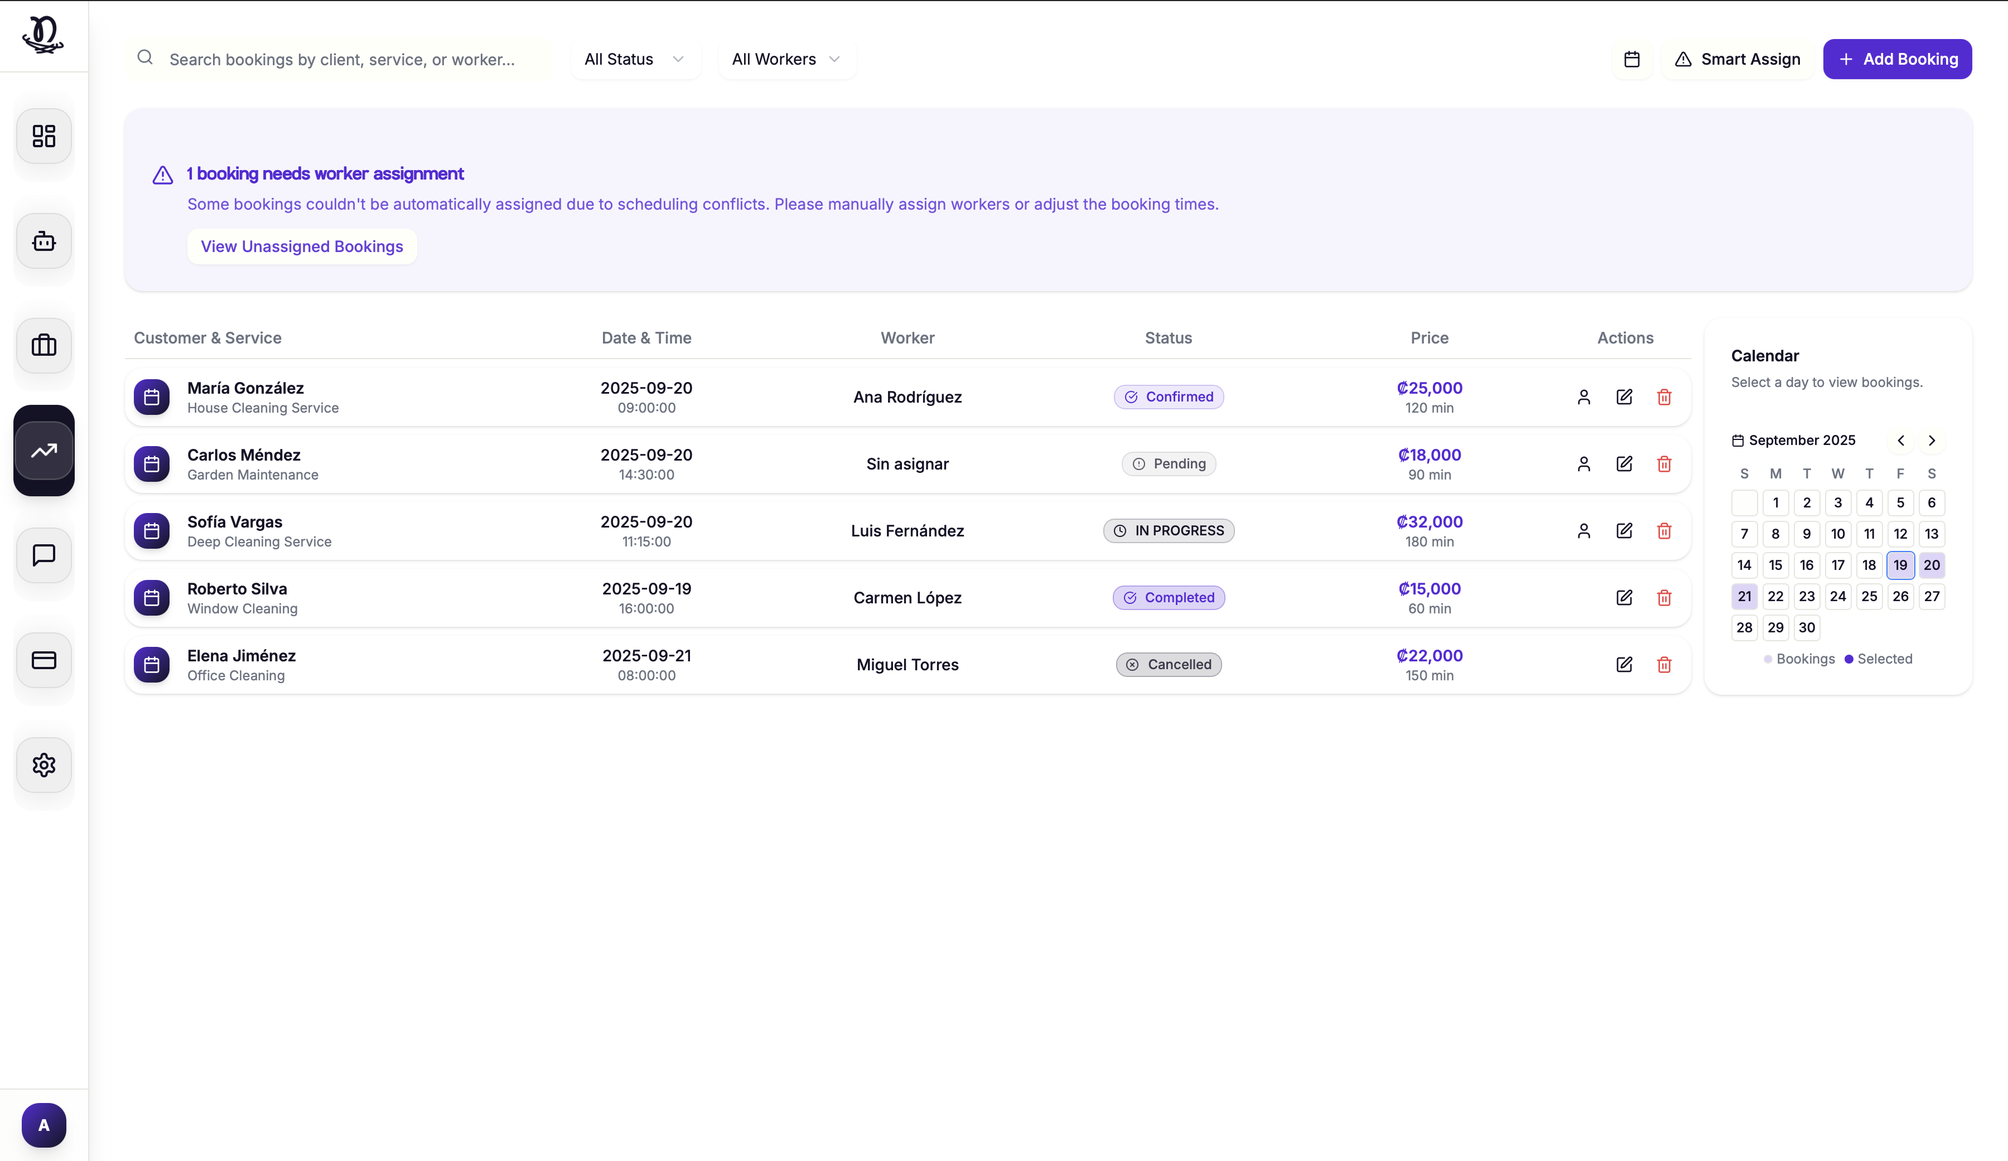
Task: Run Smart Assign
Action: coord(1737,58)
